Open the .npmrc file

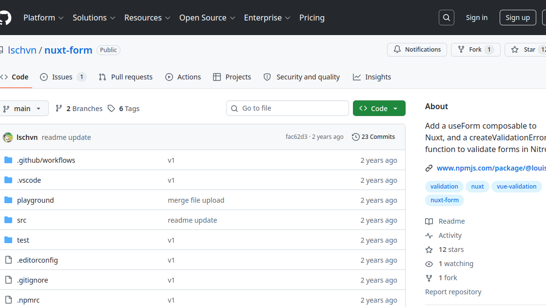28,300
